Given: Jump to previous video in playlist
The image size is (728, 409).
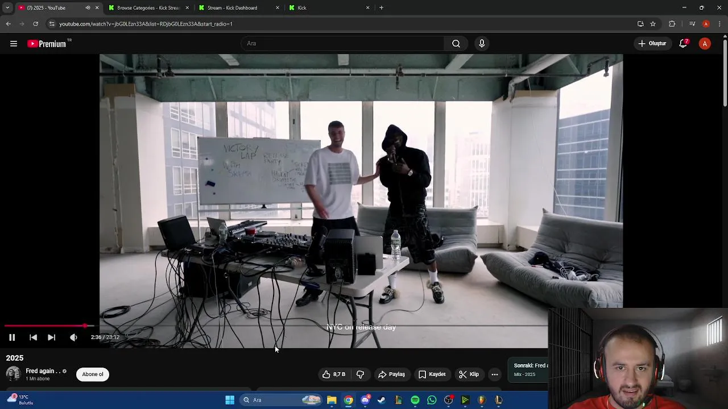Looking at the screenshot, I should 33,337.
